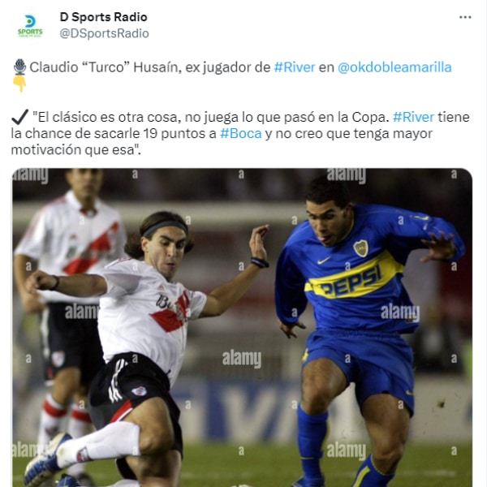
Task: Click the text 'motivación que esa'
Action: [73, 149]
